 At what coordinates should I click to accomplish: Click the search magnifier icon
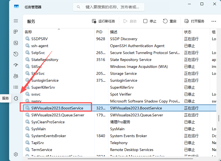tap(78, 7)
